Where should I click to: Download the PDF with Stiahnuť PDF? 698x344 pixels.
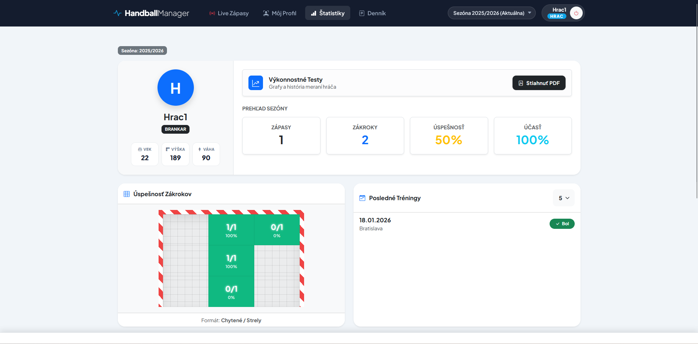pos(539,83)
